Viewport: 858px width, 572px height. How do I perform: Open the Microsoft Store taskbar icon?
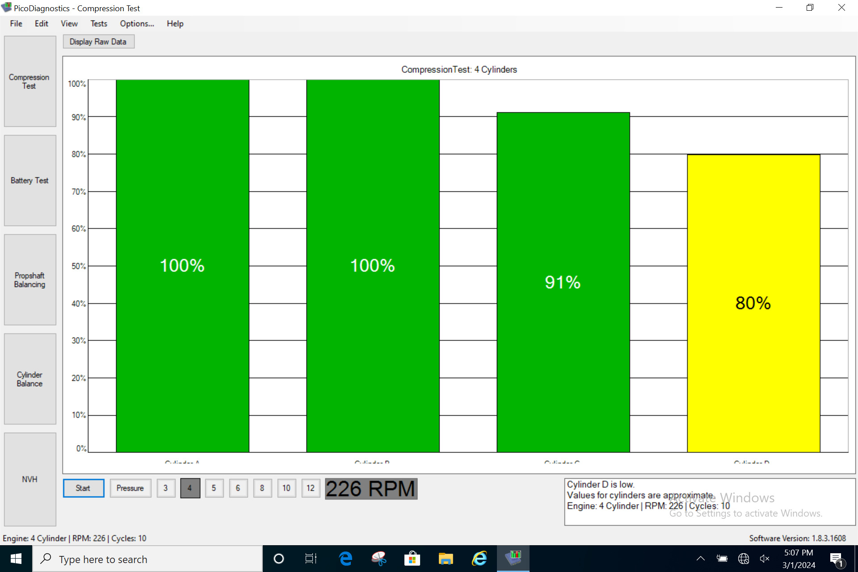coord(412,559)
